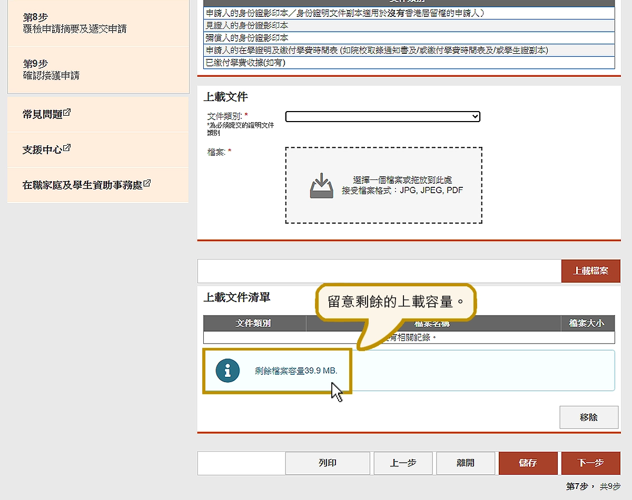Click the 文件類別 column header

pyautogui.click(x=253, y=323)
